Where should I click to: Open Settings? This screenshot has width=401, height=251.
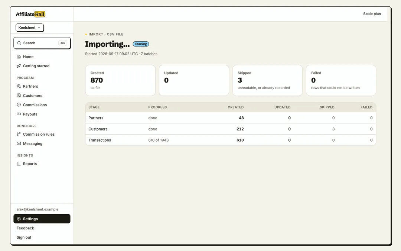tap(42, 219)
